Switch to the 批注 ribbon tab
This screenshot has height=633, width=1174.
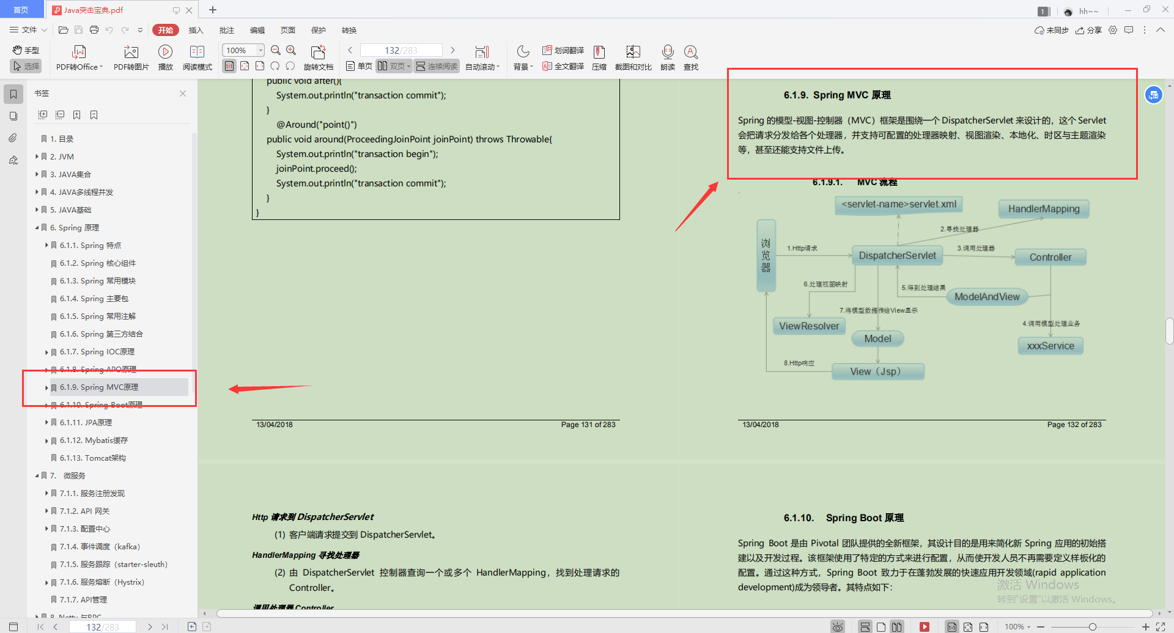click(x=226, y=30)
